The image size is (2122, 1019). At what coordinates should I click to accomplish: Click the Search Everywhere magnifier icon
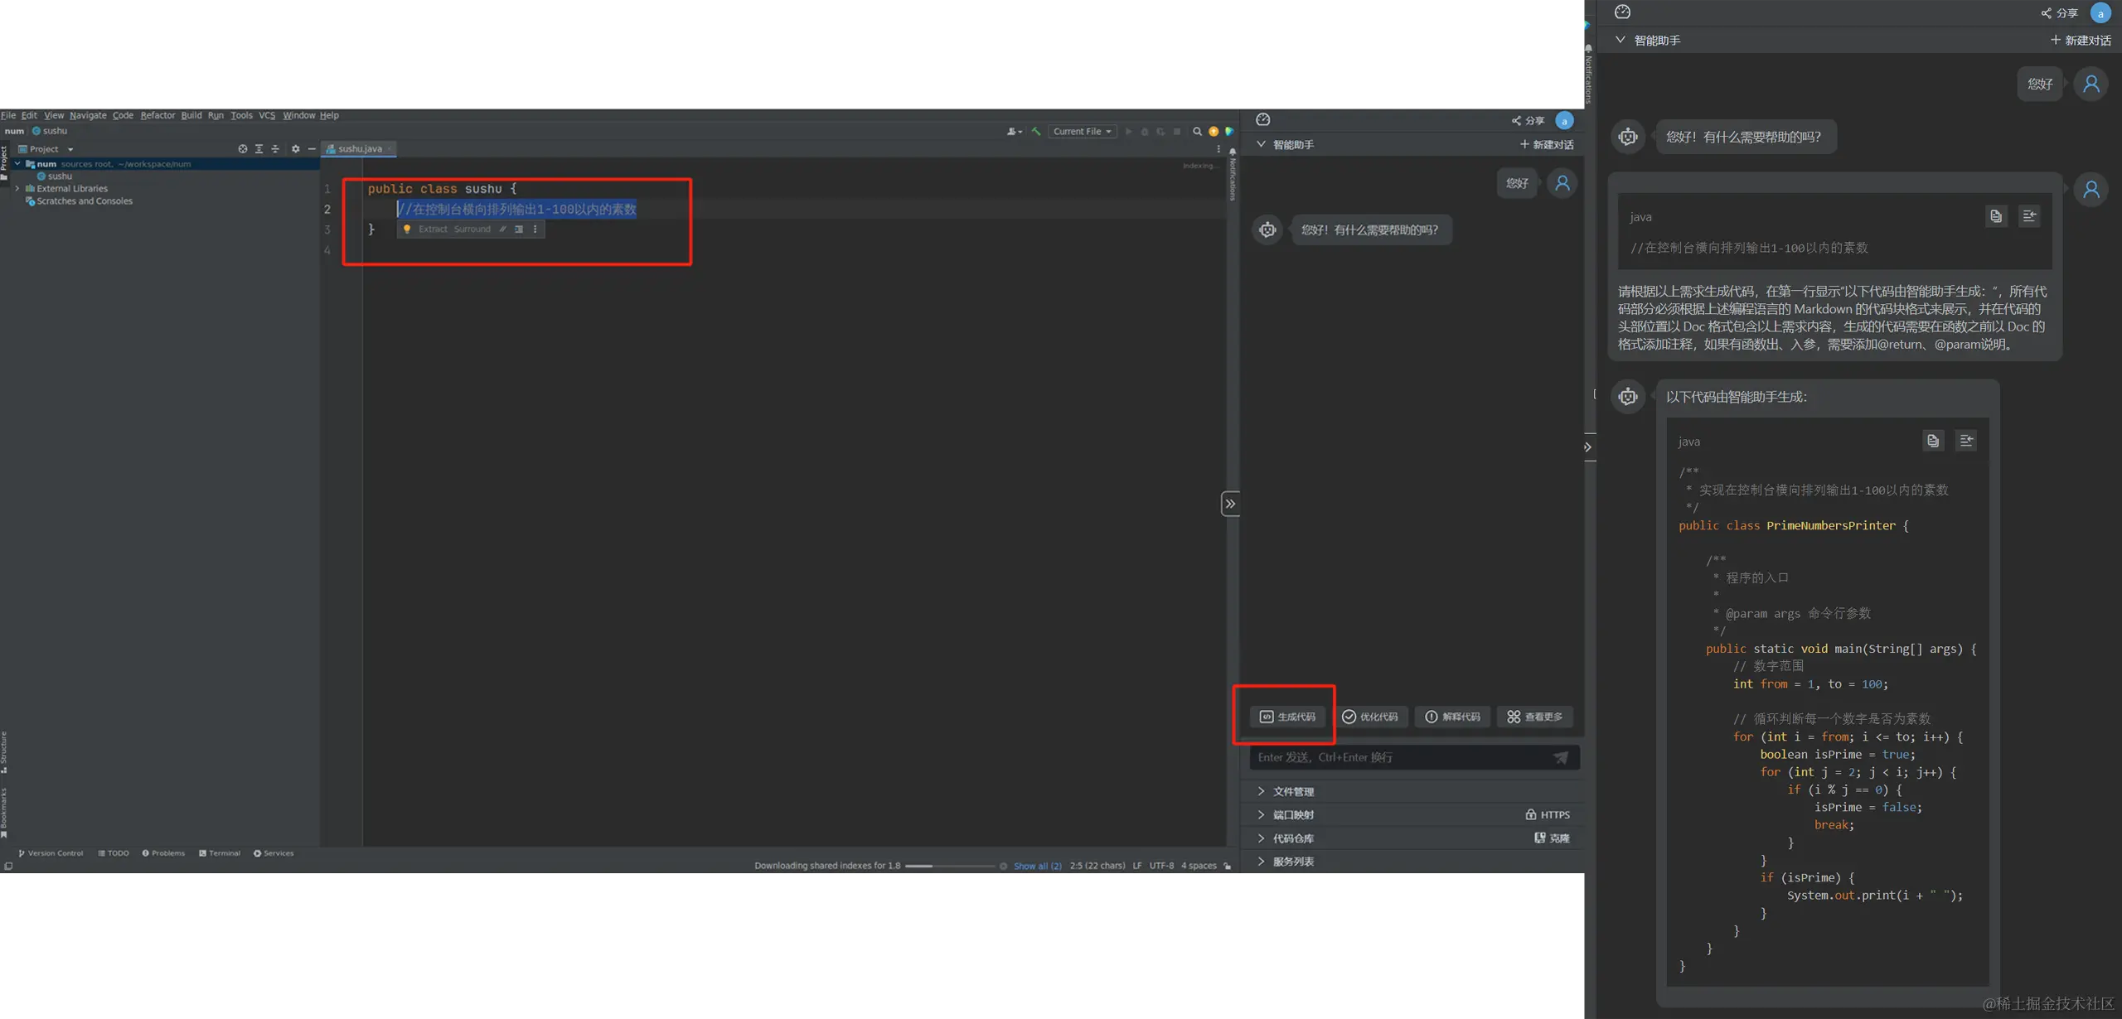[x=1197, y=132]
